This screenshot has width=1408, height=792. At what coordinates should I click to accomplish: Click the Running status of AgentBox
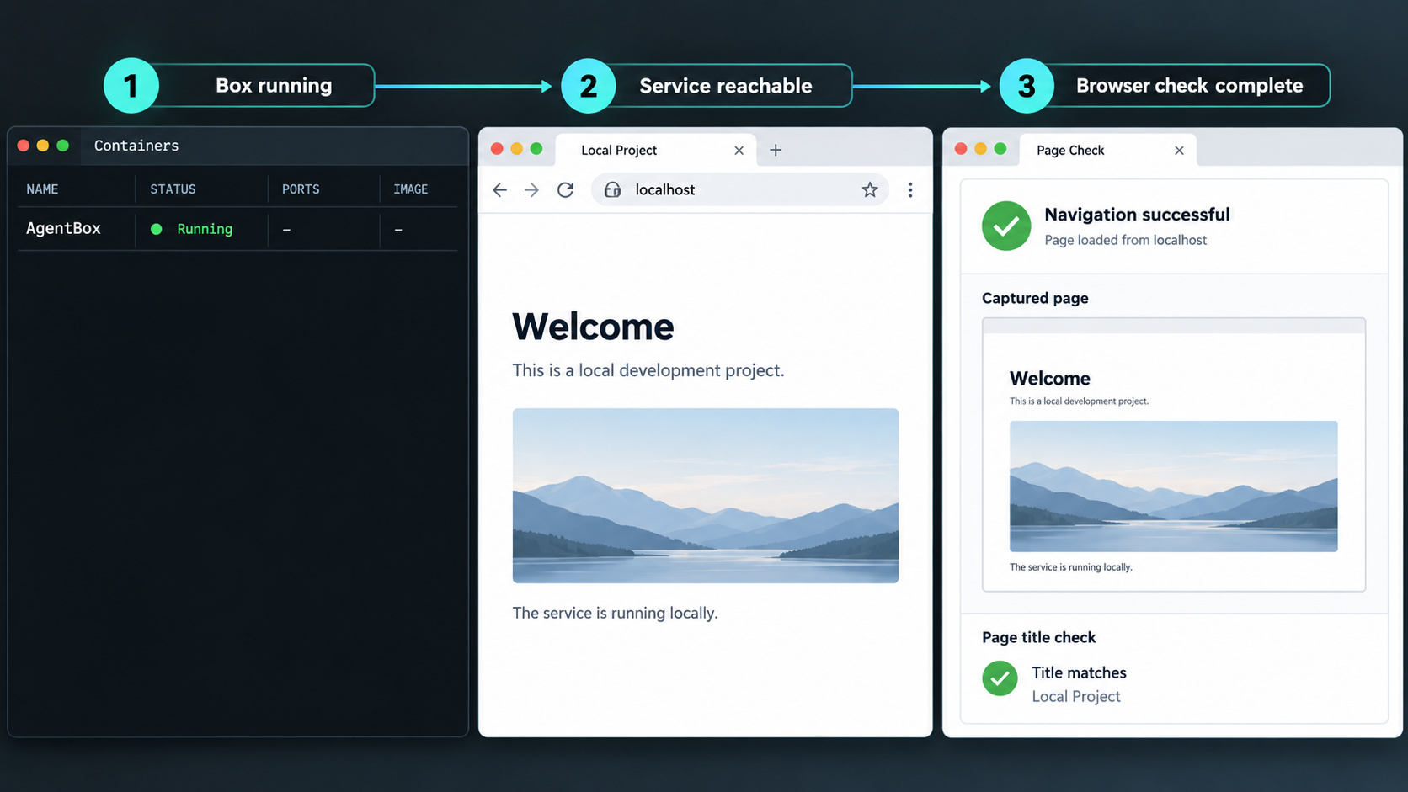coord(205,229)
